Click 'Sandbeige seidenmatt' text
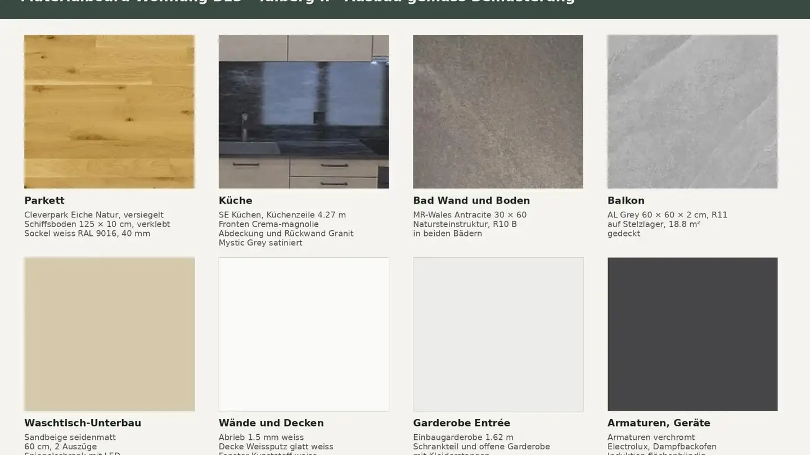The image size is (810, 455). click(70, 437)
